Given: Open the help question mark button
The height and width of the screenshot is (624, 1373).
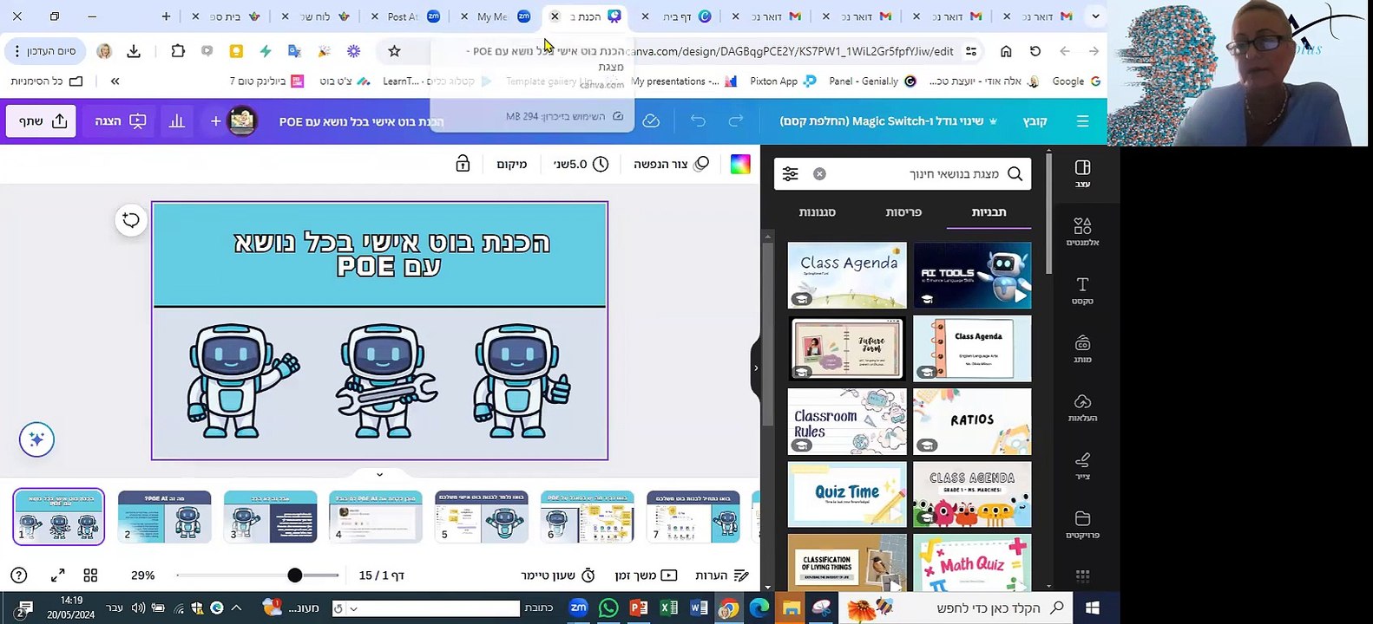Looking at the screenshot, I should click(18, 575).
